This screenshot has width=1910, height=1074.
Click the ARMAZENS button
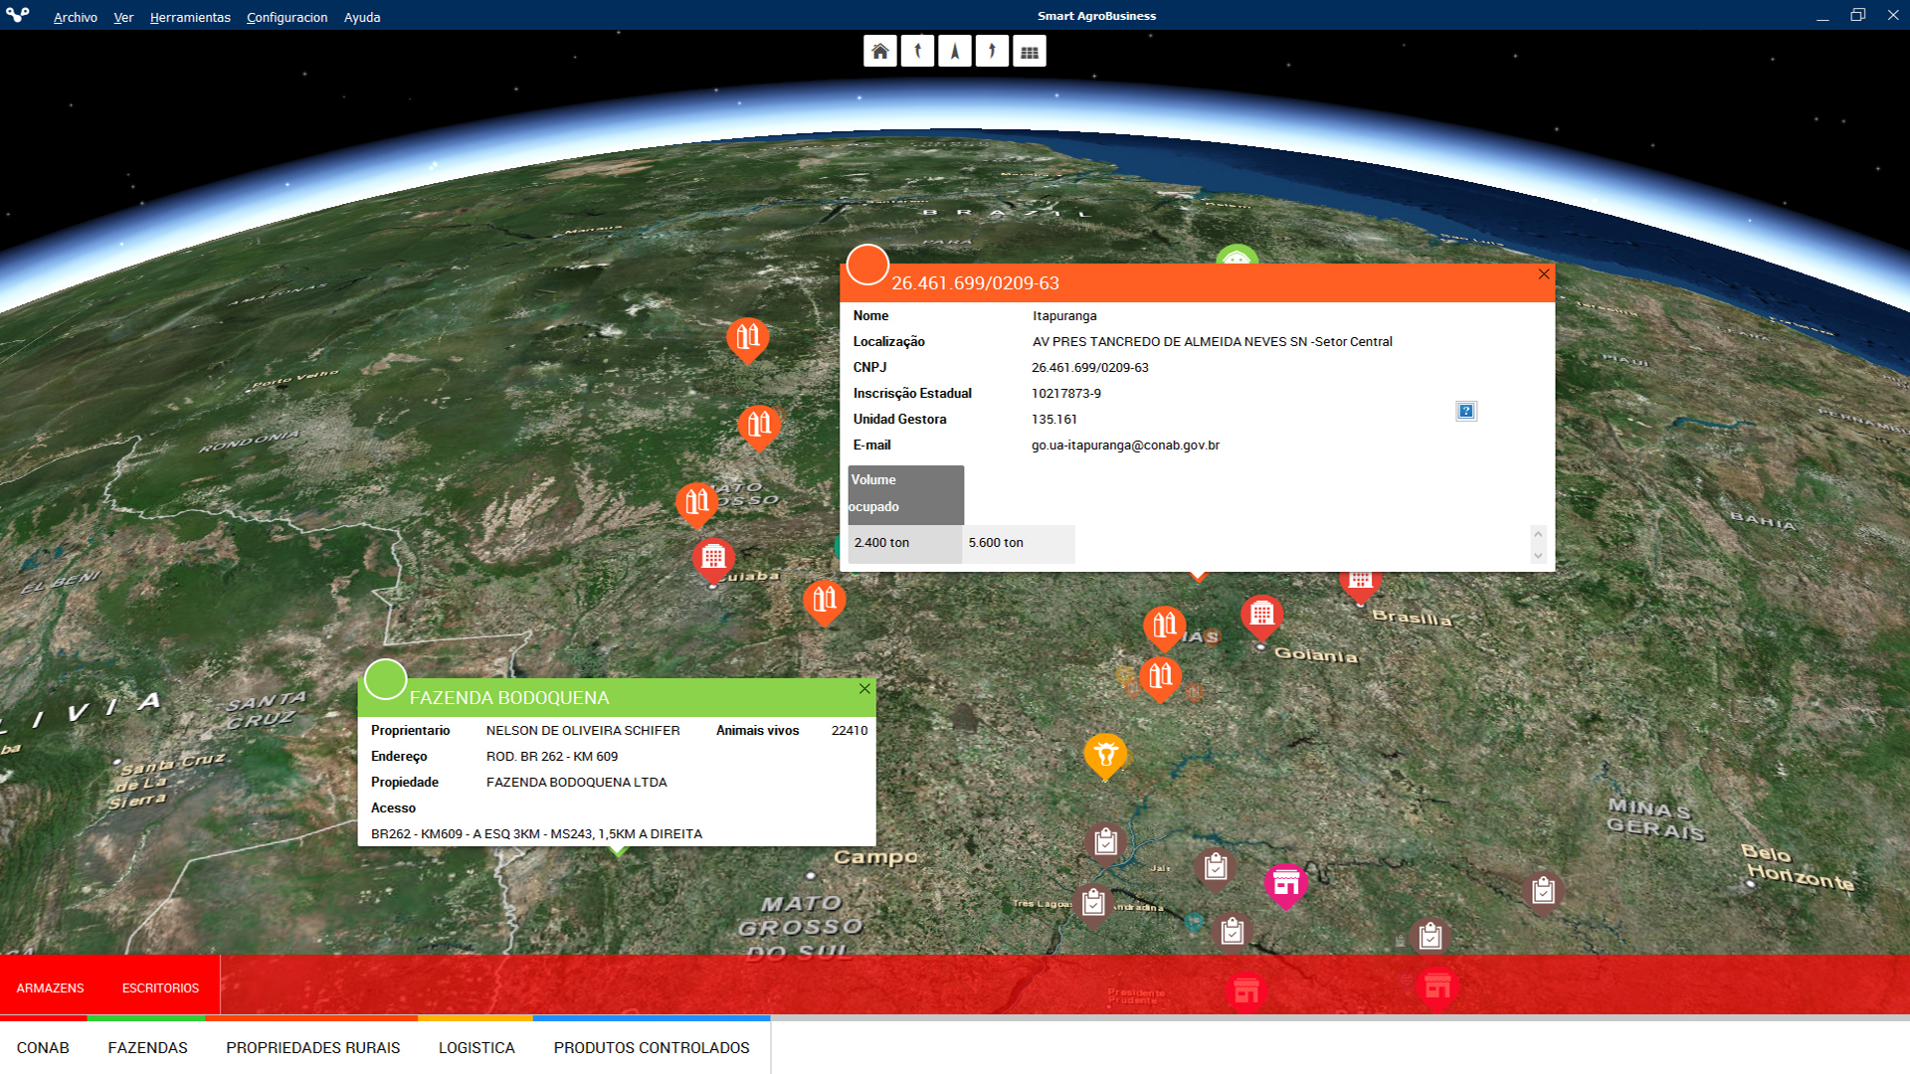click(x=50, y=987)
